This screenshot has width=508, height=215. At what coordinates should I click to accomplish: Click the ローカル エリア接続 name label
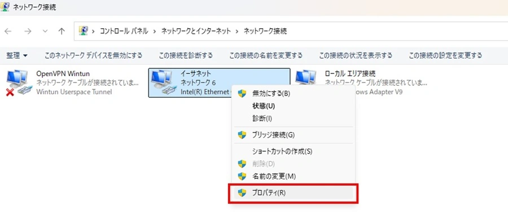coord(350,74)
